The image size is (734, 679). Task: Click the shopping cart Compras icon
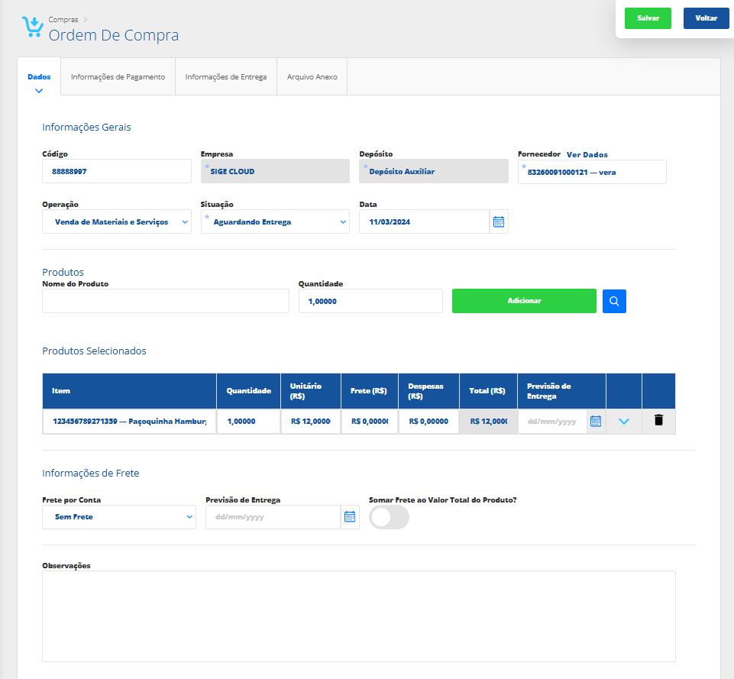(x=32, y=28)
